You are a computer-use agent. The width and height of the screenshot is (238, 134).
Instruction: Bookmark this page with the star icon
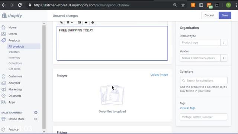(x=183, y=5)
